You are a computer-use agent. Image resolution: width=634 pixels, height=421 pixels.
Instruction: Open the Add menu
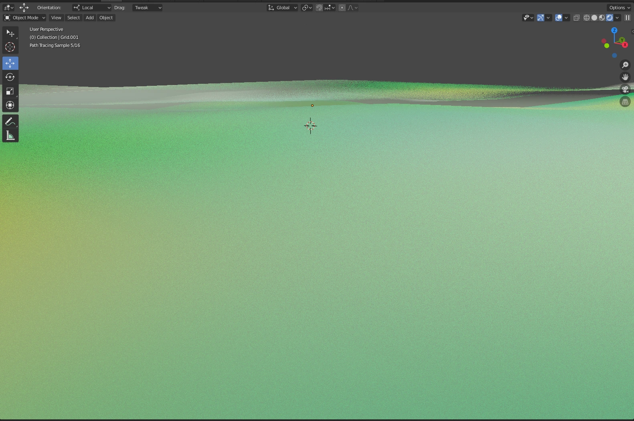[89, 18]
